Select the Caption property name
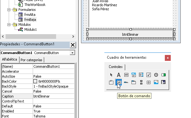The image size is (191, 118). (17, 96)
